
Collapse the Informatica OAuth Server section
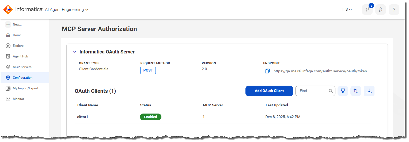pos(75,52)
